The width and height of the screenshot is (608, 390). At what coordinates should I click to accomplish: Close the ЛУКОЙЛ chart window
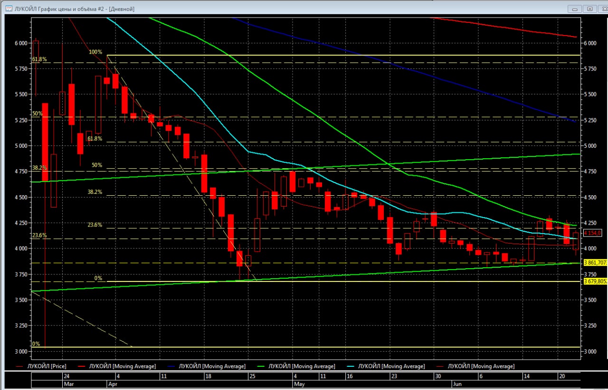pos(602,9)
